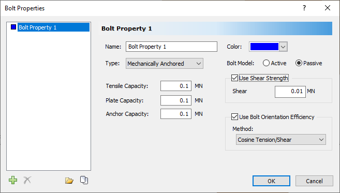340x193 pixels.
Task: Click the Bolt Property 1 header title
Action: click(127, 28)
